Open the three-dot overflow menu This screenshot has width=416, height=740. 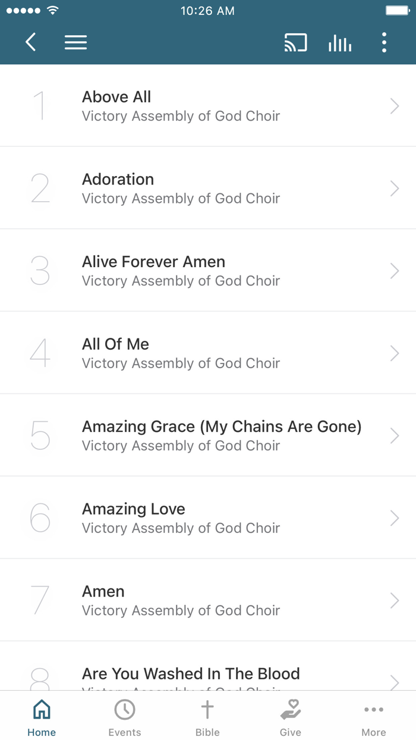tap(384, 42)
